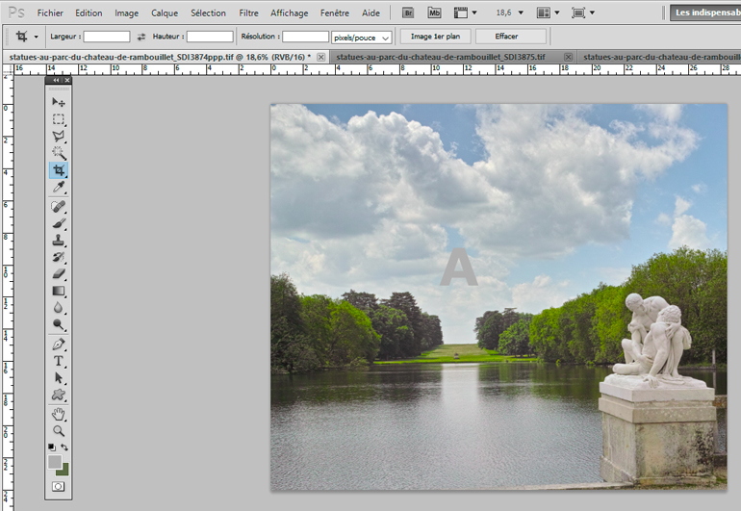Select the Path Selection tool
Screen dimensions: 741x511
58,377
